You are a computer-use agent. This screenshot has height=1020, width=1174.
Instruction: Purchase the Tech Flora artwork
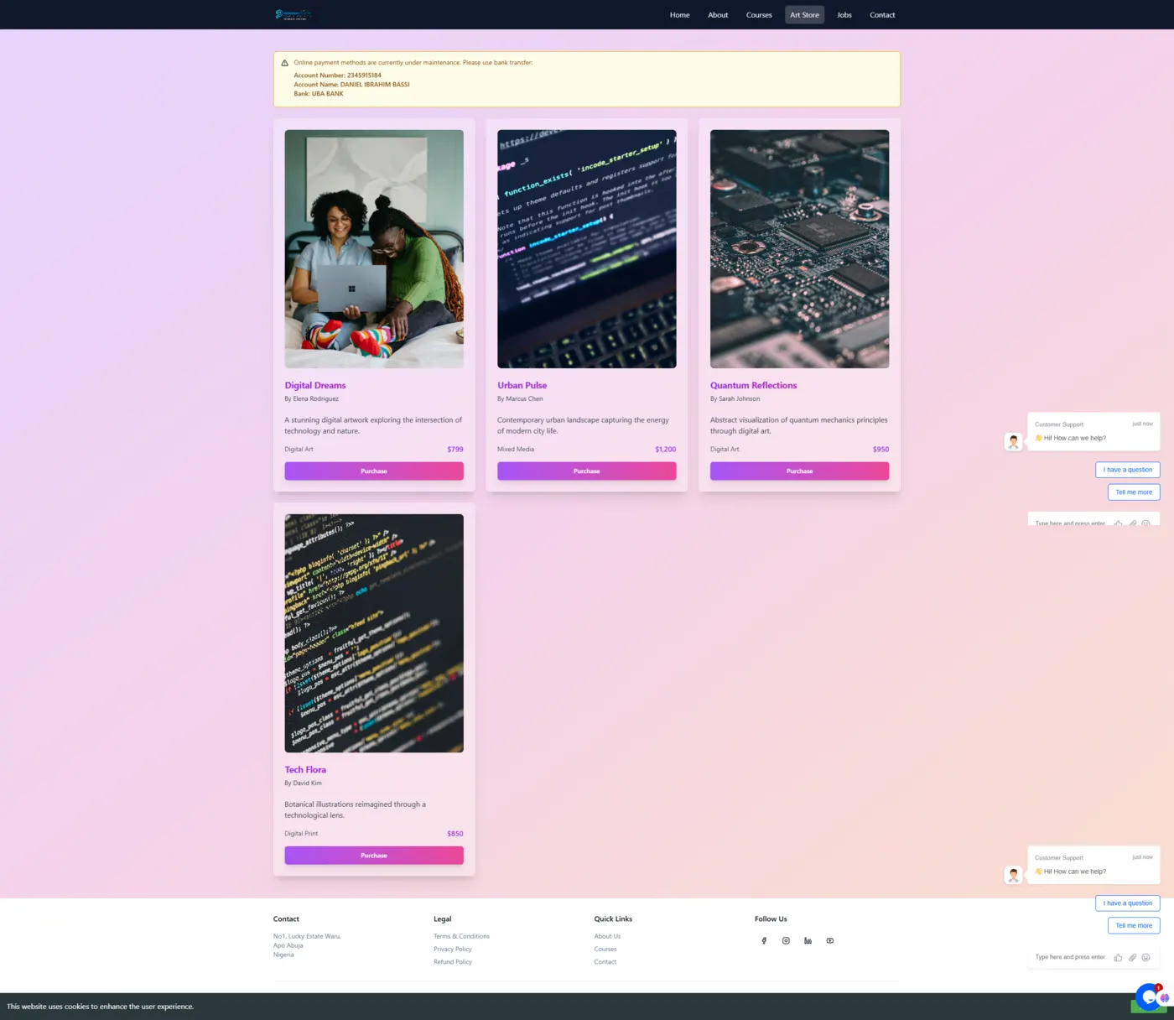coord(374,856)
